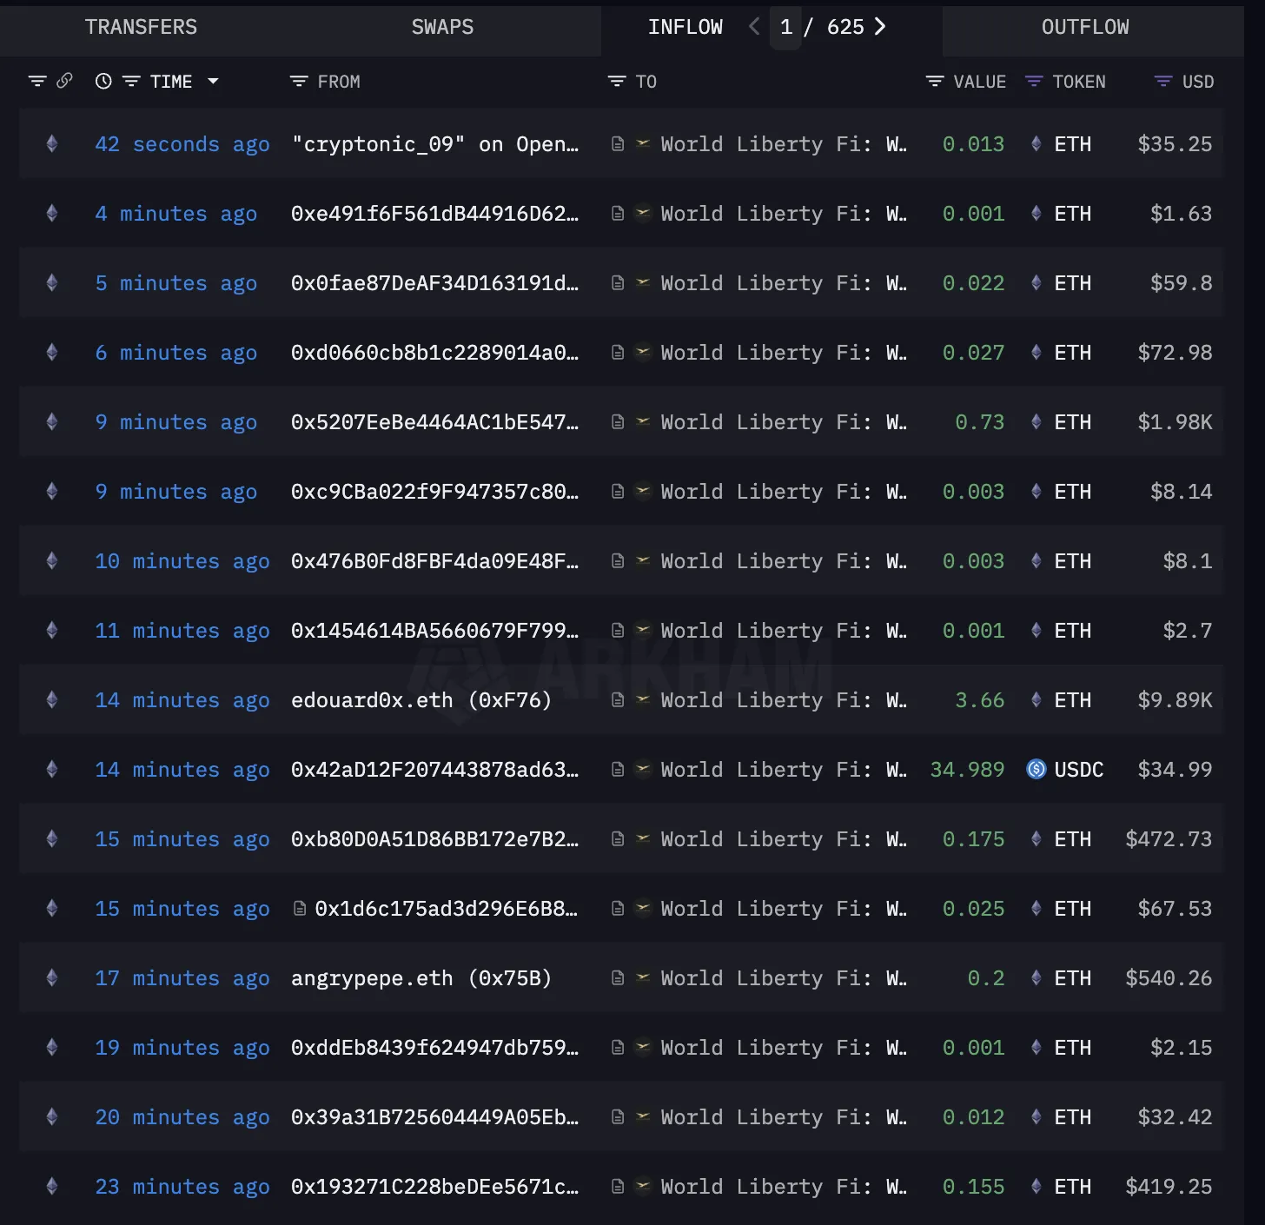Open sender "cryptonic_09" on Open… address
The height and width of the screenshot is (1225, 1265).
click(x=434, y=144)
